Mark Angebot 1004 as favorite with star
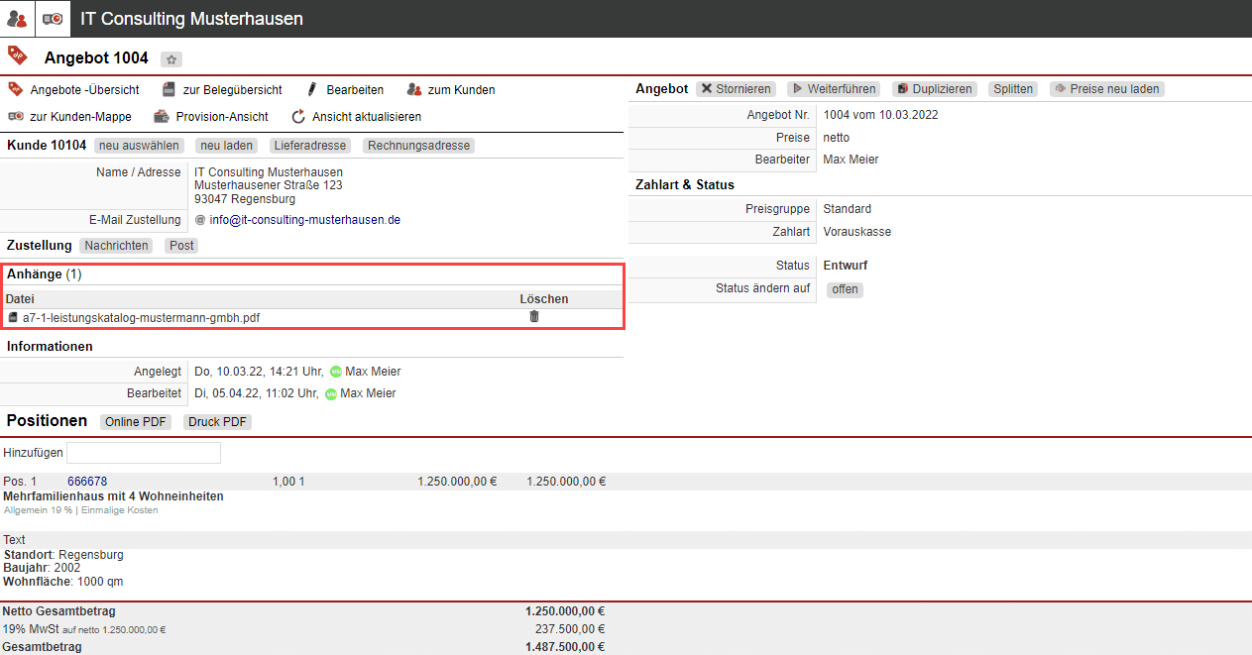The image size is (1252, 655). [x=171, y=59]
